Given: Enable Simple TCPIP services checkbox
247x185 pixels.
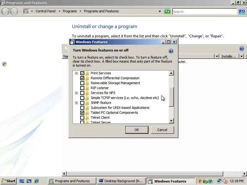Looking at the screenshot, I should (82, 98).
